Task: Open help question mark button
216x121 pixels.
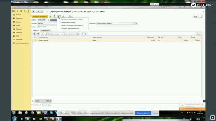Action: 201,16
